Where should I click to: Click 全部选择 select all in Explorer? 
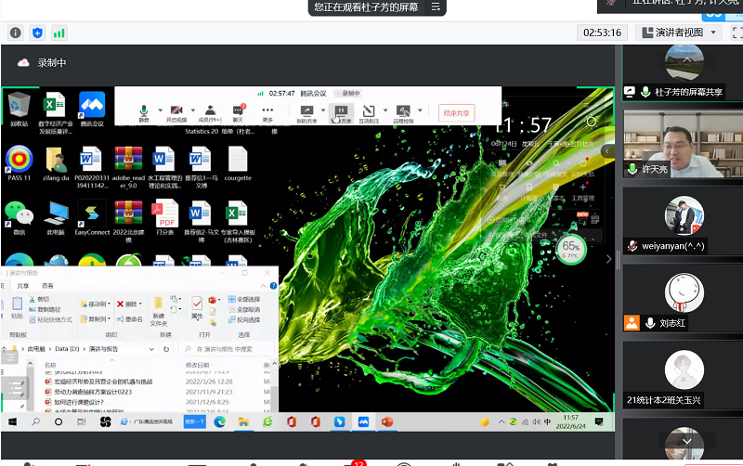tap(244, 299)
